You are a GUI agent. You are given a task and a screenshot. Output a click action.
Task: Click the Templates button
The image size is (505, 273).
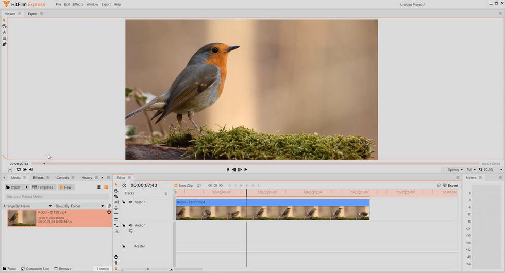coord(43,187)
